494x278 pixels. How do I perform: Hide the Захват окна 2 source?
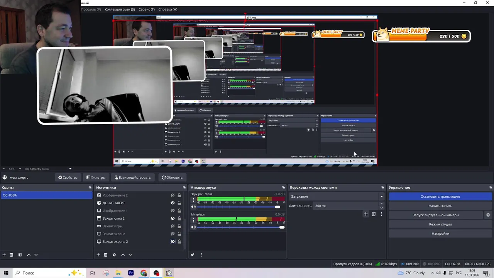173,219
